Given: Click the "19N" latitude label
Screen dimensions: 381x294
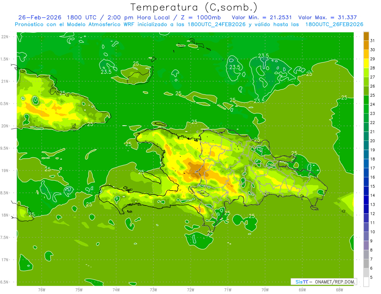Looking at the screenshot, I should tap(5, 171).
